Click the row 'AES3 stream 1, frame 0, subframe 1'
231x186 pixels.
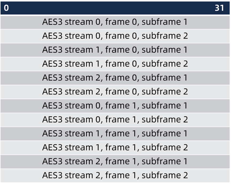[x=115, y=50]
